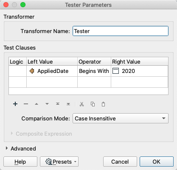This screenshot has width=177, height=170.
Task: Open the Presets dropdown menu
Action: (59, 162)
